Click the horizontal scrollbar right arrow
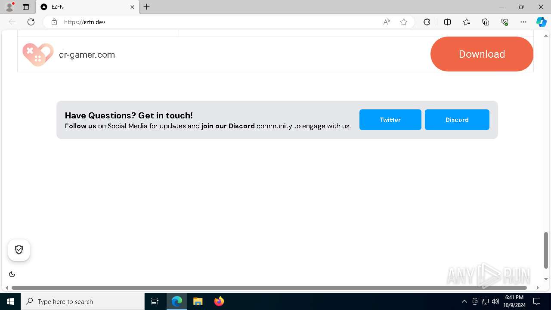 538,288
